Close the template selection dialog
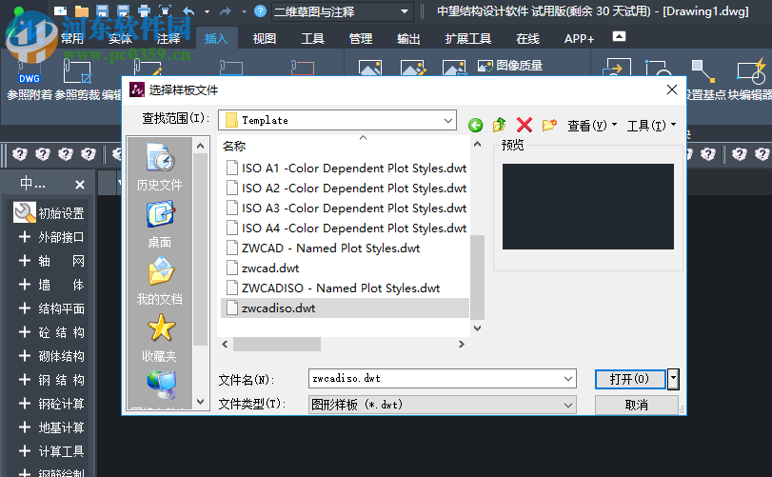The width and height of the screenshot is (772, 477). 671,89
